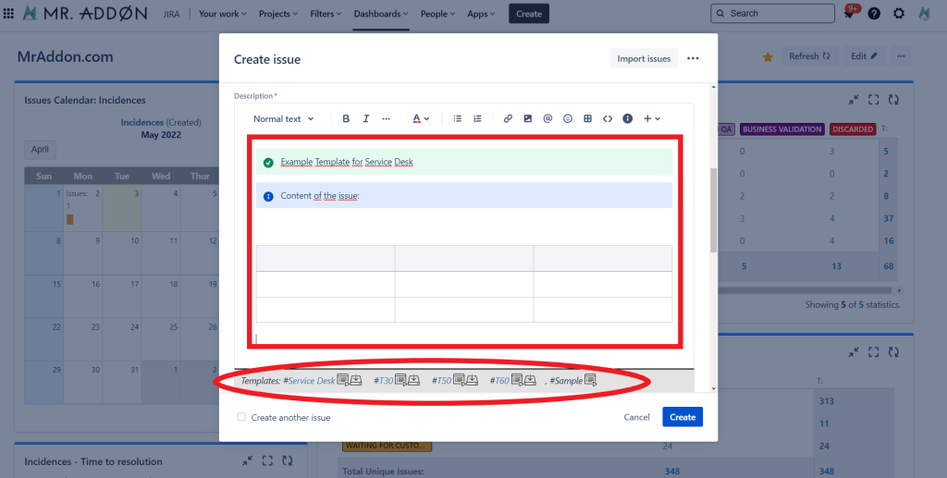The height and width of the screenshot is (478, 947).
Task: Insert a mention with the @ icon
Action: click(547, 118)
